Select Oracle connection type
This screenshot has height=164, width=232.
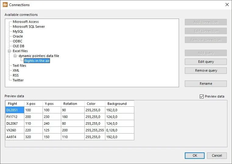[x=18, y=37]
